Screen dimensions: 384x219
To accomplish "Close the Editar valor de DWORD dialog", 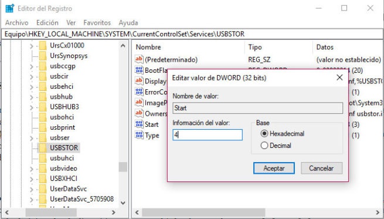I will coord(339,78).
